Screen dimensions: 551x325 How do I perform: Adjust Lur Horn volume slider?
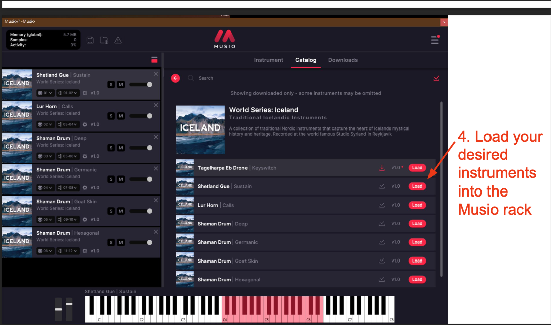pyautogui.click(x=141, y=116)
